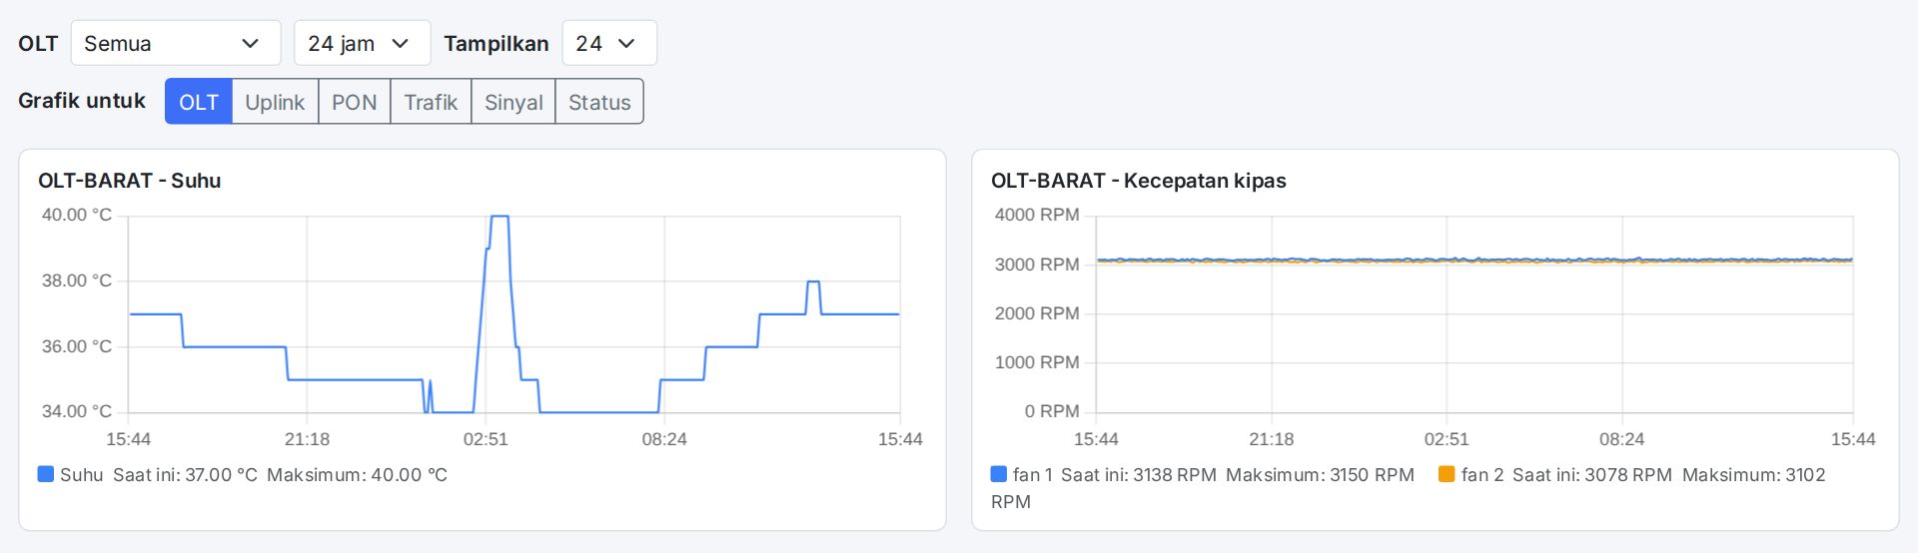Switch to the Uplink graph tab
The image size is (1918, 553).
pyautogui.click(x=275, y=102)
